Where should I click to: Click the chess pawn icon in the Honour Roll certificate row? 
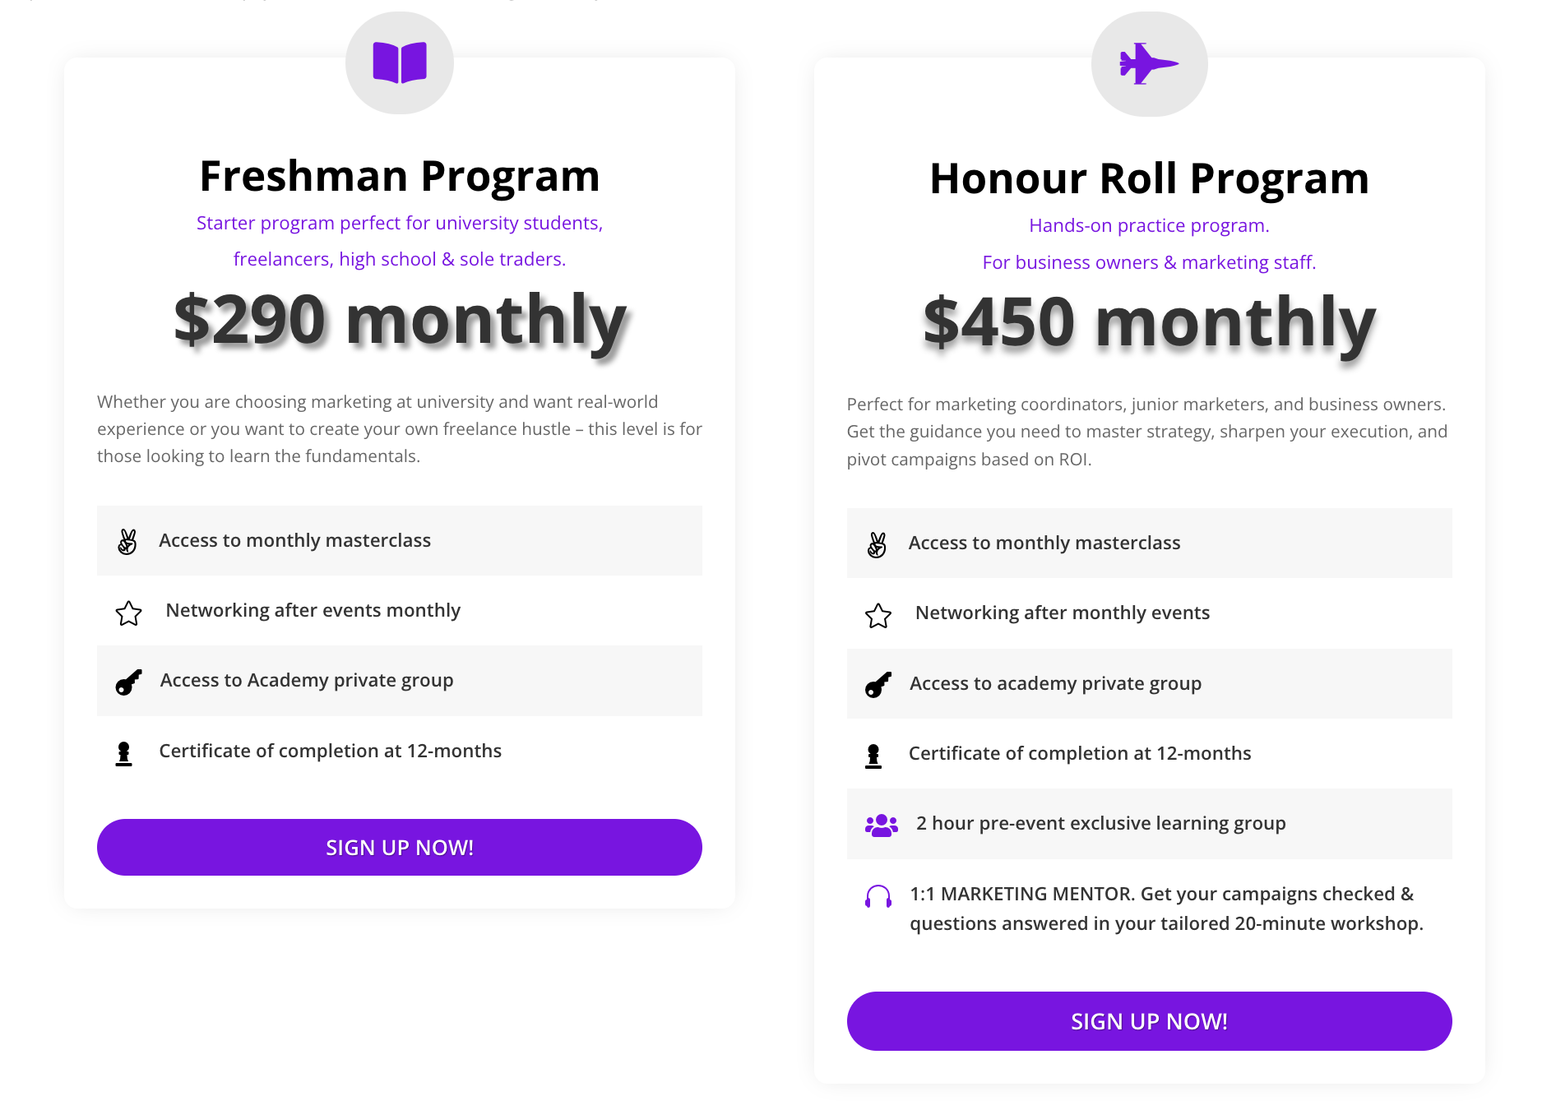tap(873, 756)
